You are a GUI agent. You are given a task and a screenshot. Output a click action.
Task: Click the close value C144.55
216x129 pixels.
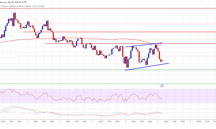pos(28,6)
